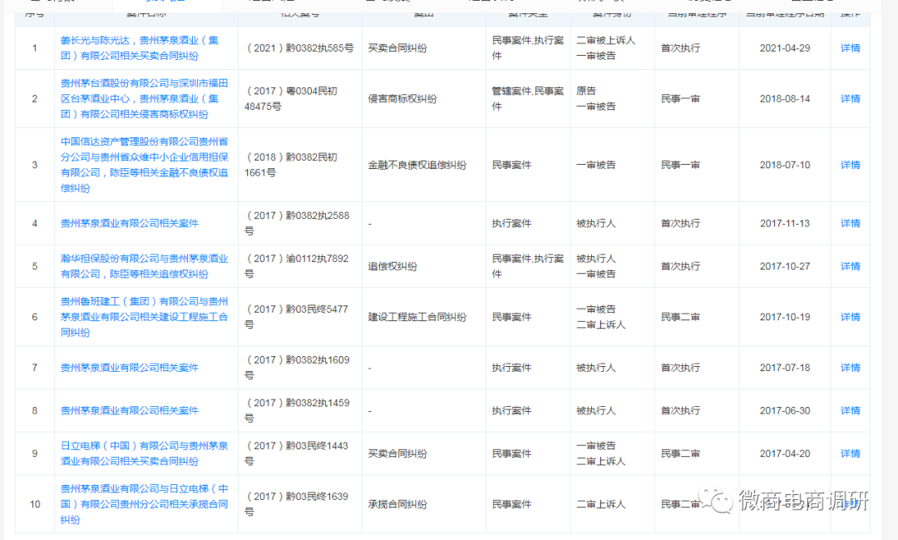Select case number （2017）黔0382执1609号
Viewport: 898px width, 540px height.
point(297,368)
